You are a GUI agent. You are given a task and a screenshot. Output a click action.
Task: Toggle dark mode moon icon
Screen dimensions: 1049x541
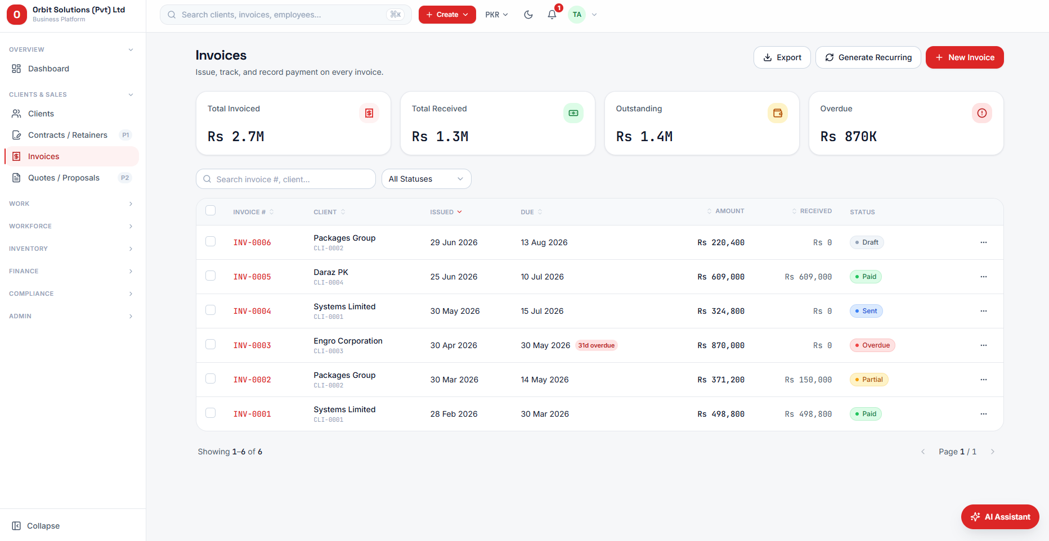click(528, 15)
